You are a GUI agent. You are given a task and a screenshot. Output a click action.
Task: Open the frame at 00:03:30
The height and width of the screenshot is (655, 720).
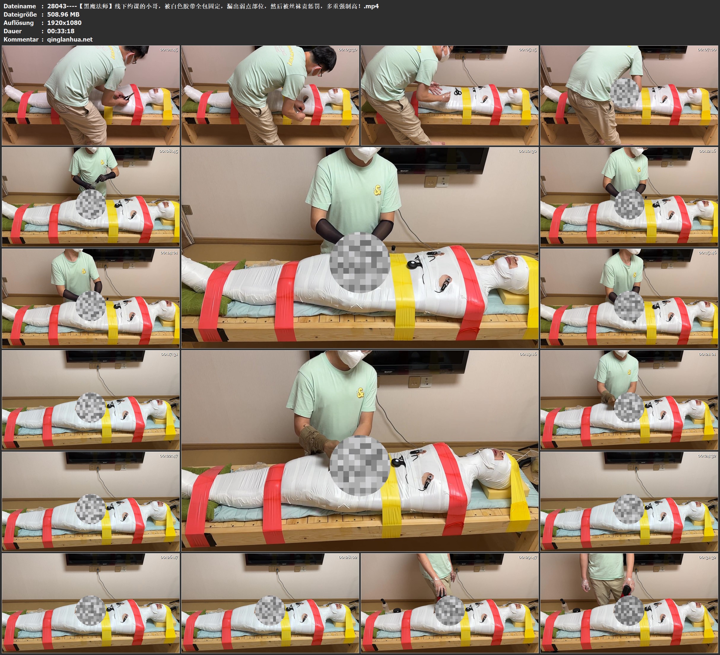(270, 95)
